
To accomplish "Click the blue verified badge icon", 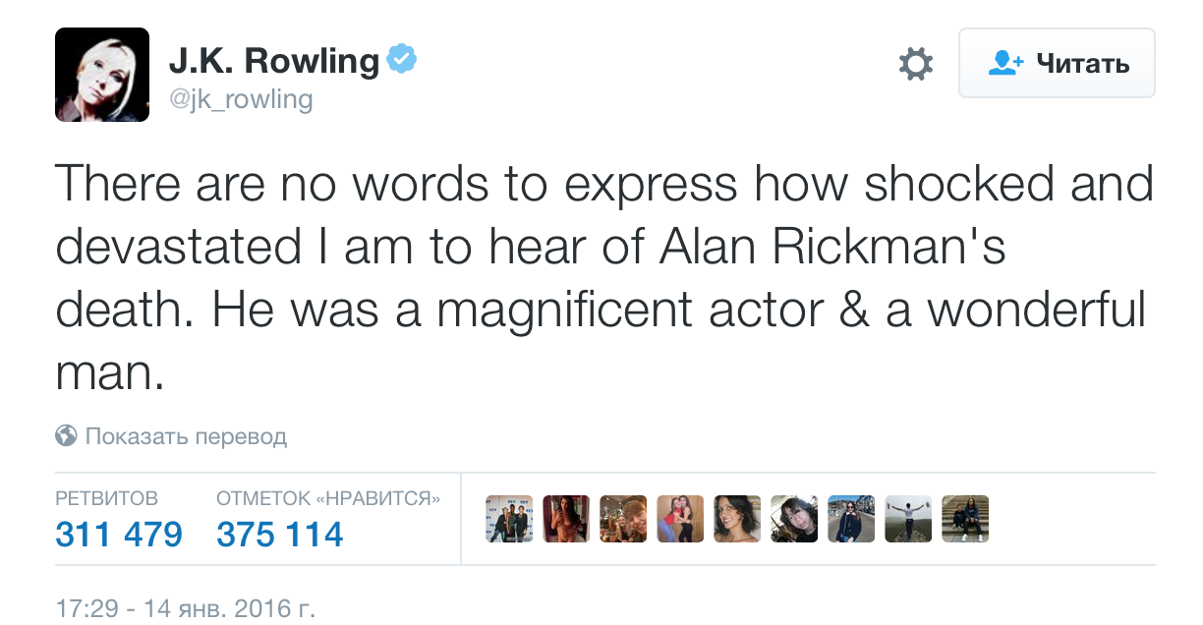I will (x=401, y=60).
